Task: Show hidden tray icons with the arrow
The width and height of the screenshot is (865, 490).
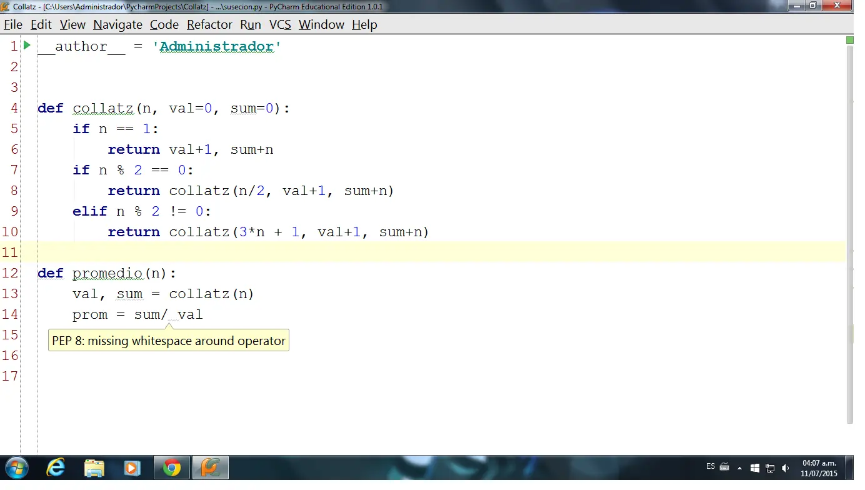Action: coord(740,468)
